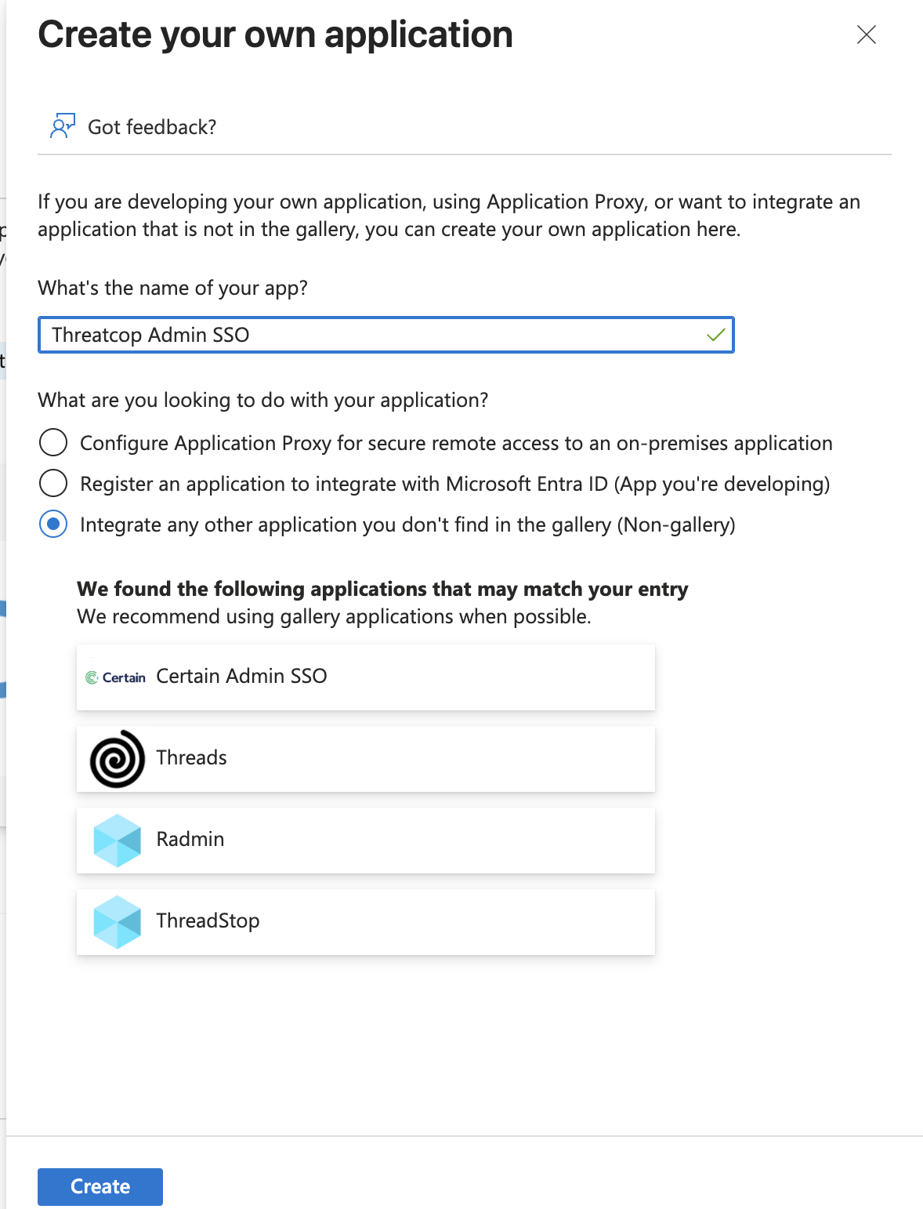Click the Certain logo icon
This screenshot has width=923, height=1209.
point(116,677)
